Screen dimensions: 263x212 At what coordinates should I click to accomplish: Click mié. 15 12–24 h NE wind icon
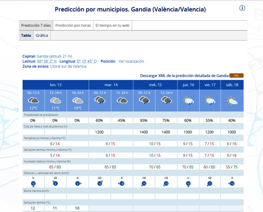click(166, 184)
